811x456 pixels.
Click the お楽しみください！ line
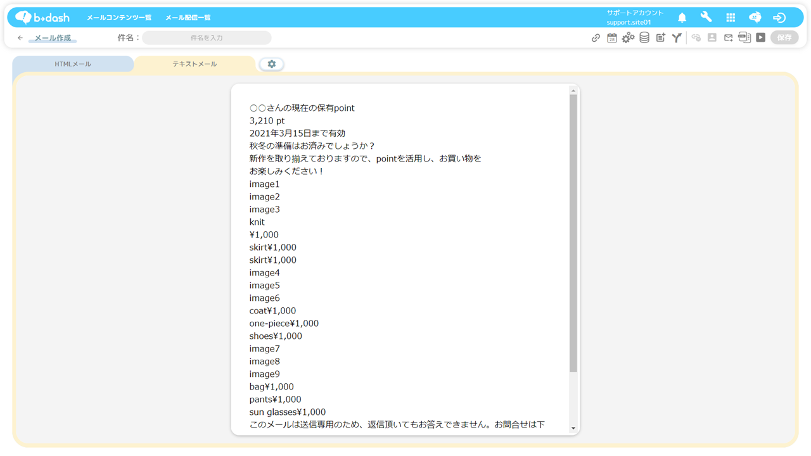pos(287,172)
